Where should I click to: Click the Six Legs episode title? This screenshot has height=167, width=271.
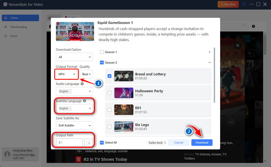coord(142,125)
